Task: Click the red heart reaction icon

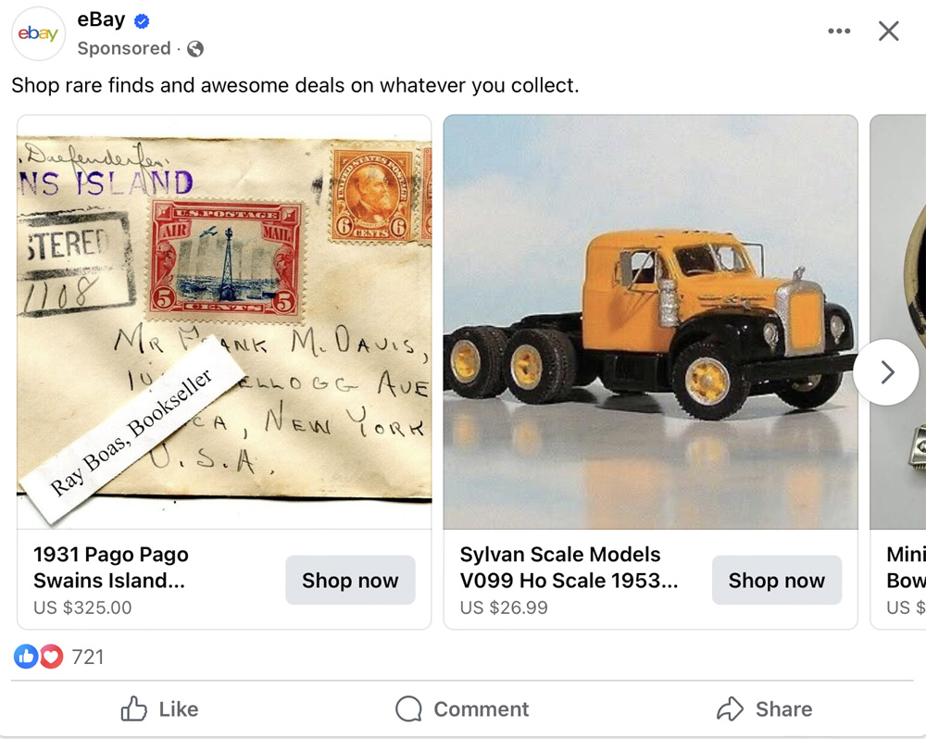Action: click(51, 657)
